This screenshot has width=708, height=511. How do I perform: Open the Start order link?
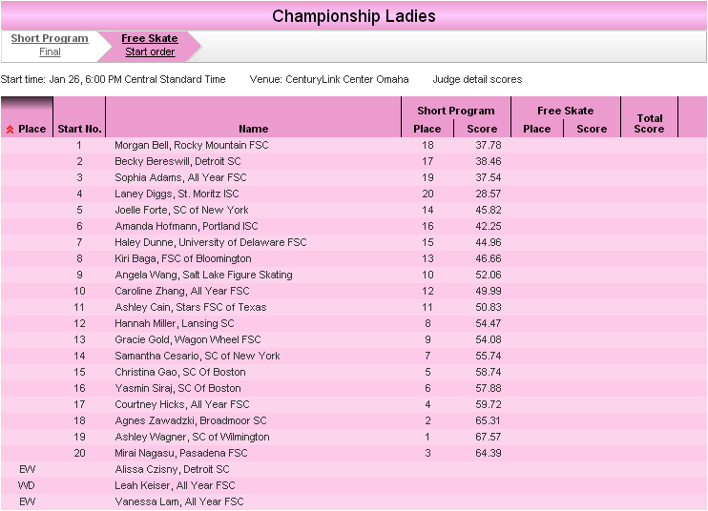(150, 51)
